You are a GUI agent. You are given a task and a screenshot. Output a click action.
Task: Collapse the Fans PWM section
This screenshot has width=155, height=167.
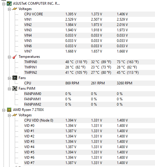[x=9, y=89]
